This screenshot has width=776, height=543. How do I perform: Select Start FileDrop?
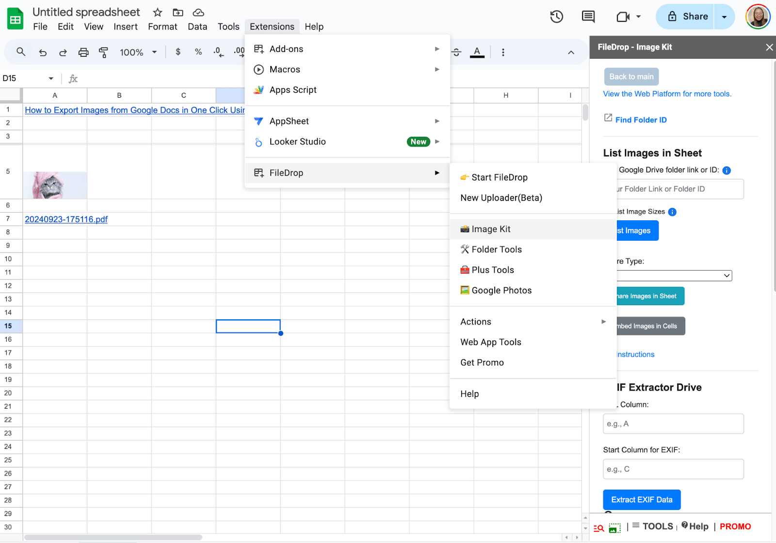pos(533,178)
